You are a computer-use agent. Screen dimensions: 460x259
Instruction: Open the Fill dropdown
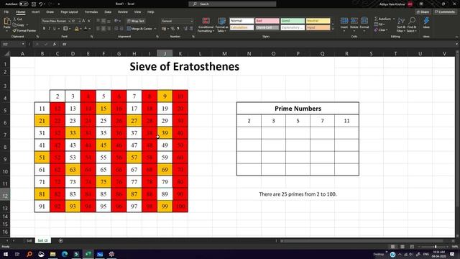click(x=379, y=24)
